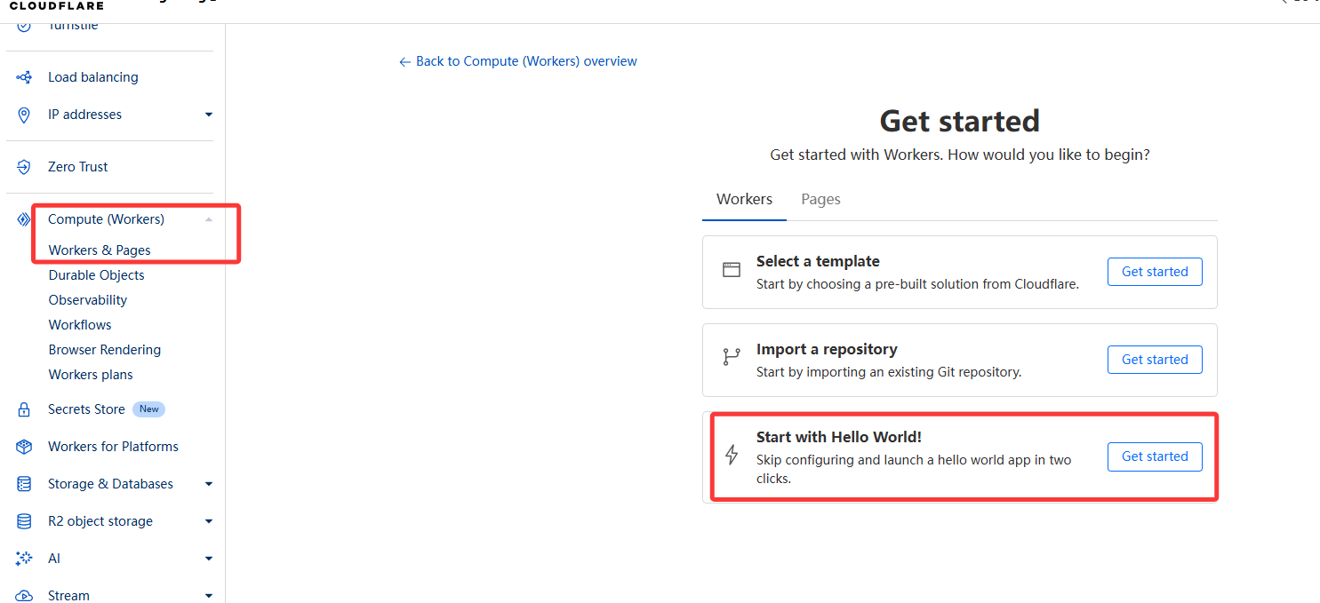Open Durable Objects menu item
The height and width of the screenshot is (603, 1320).
coord(96,275)
